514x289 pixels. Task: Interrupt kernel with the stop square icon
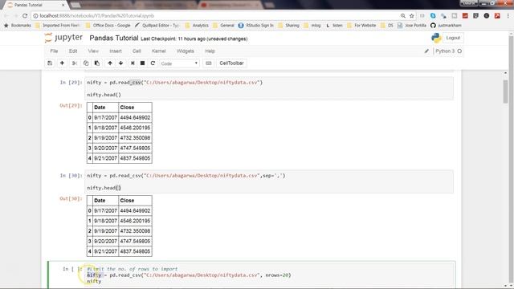tap(143, 63)
